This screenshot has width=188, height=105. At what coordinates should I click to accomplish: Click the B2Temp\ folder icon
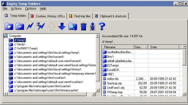click(104, 65)
